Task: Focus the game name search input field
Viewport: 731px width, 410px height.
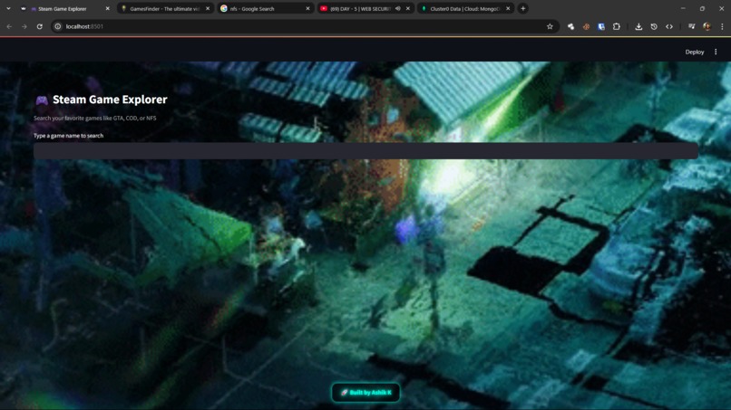Action: (x=366, y=151)
